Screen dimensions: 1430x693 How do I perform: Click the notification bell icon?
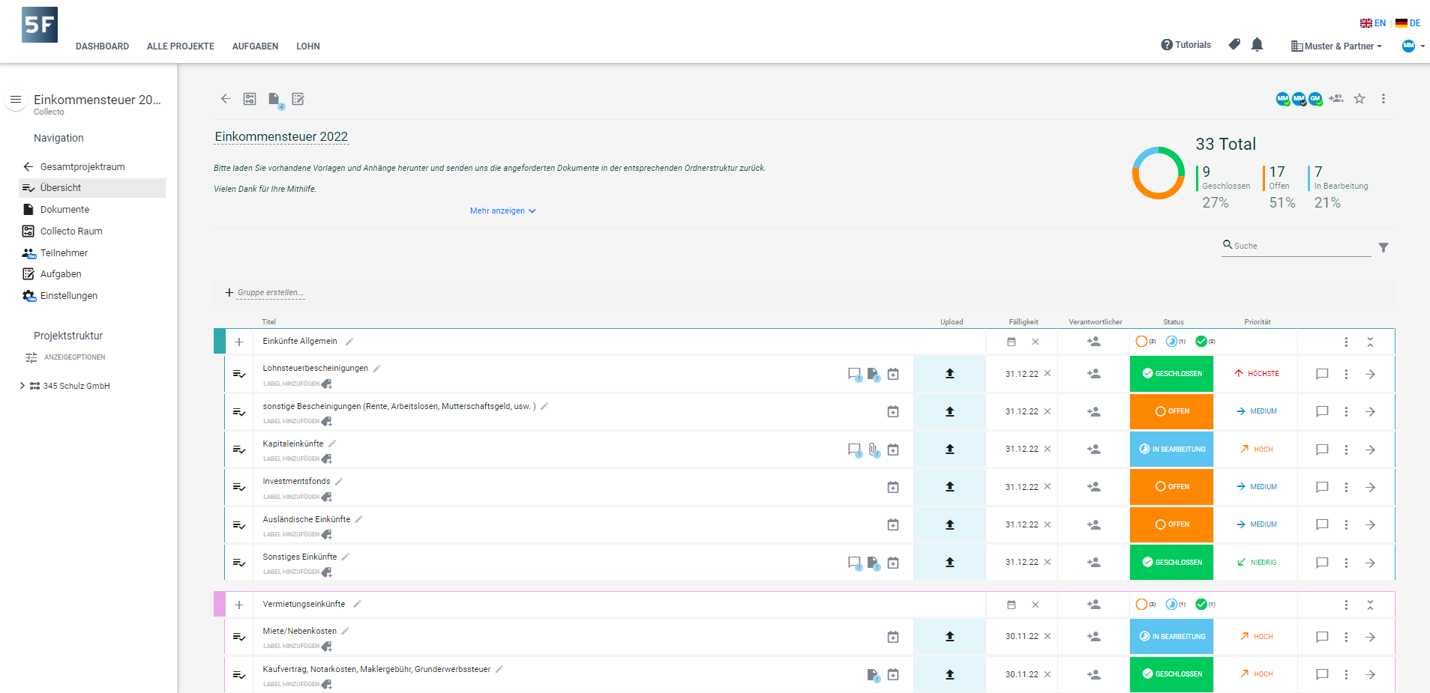pos(1258,45)
